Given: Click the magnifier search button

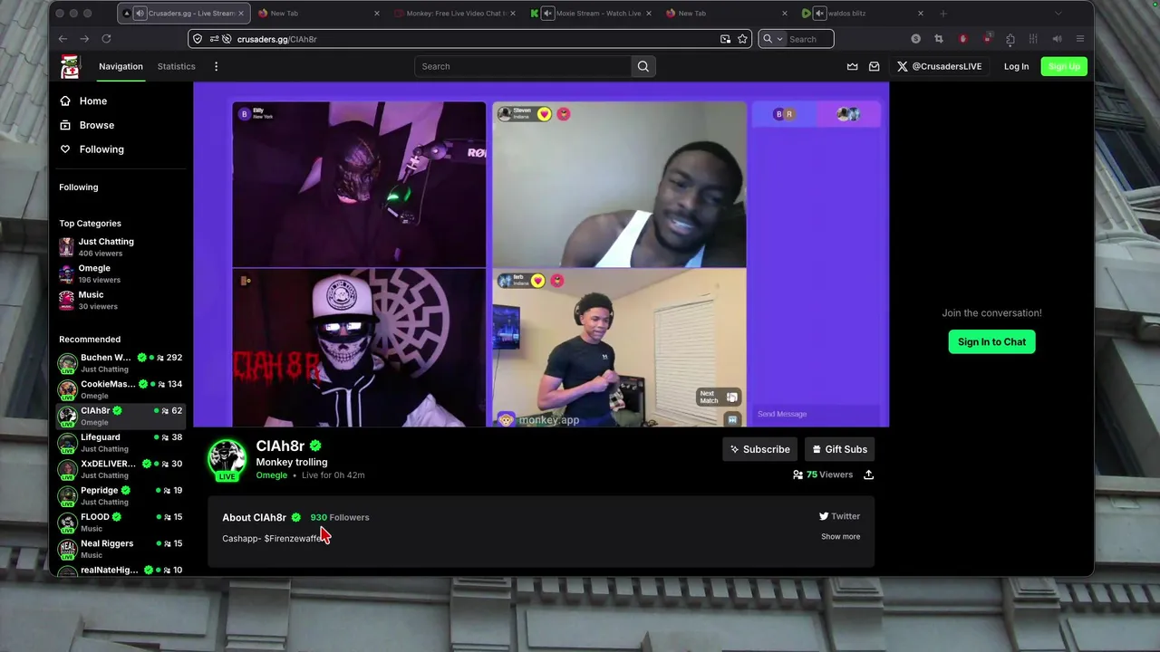Looking at the screenshot, I should pos(643,66).
